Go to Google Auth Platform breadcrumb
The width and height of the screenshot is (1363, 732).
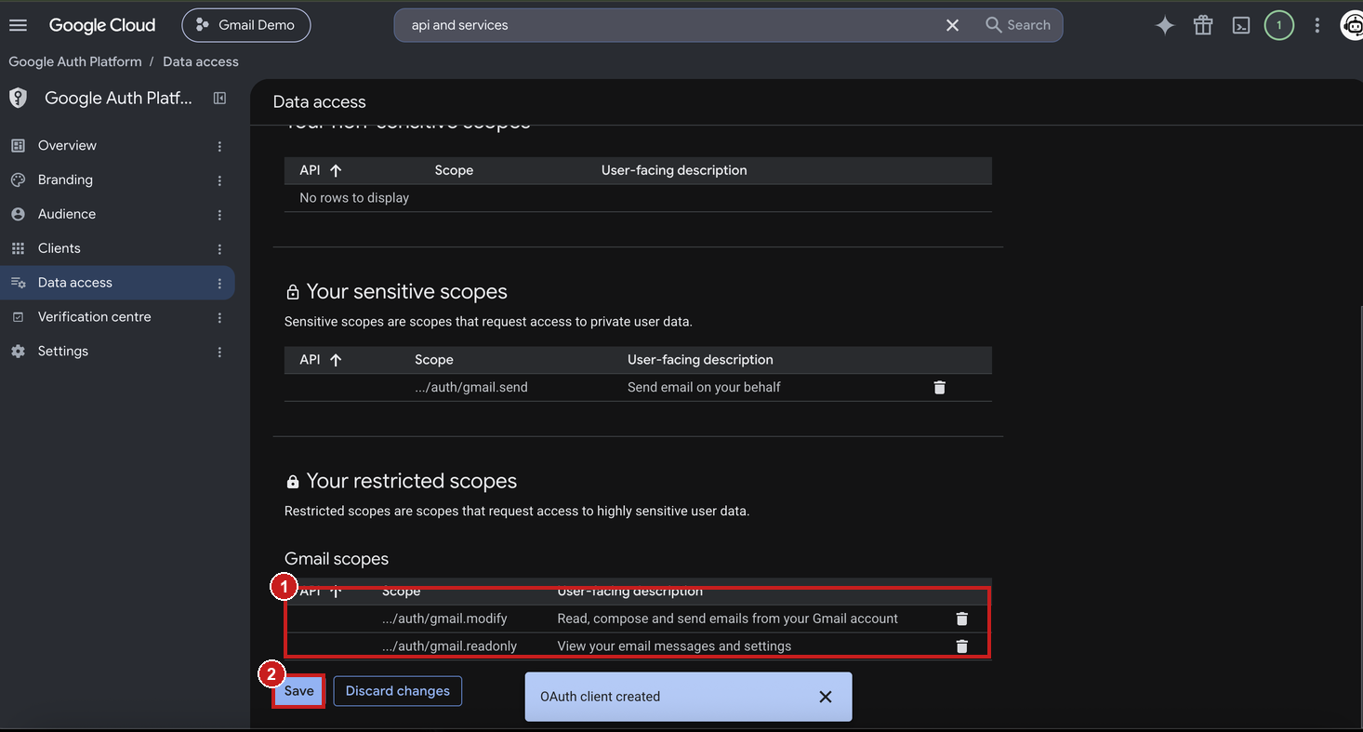tap(75, 61)
